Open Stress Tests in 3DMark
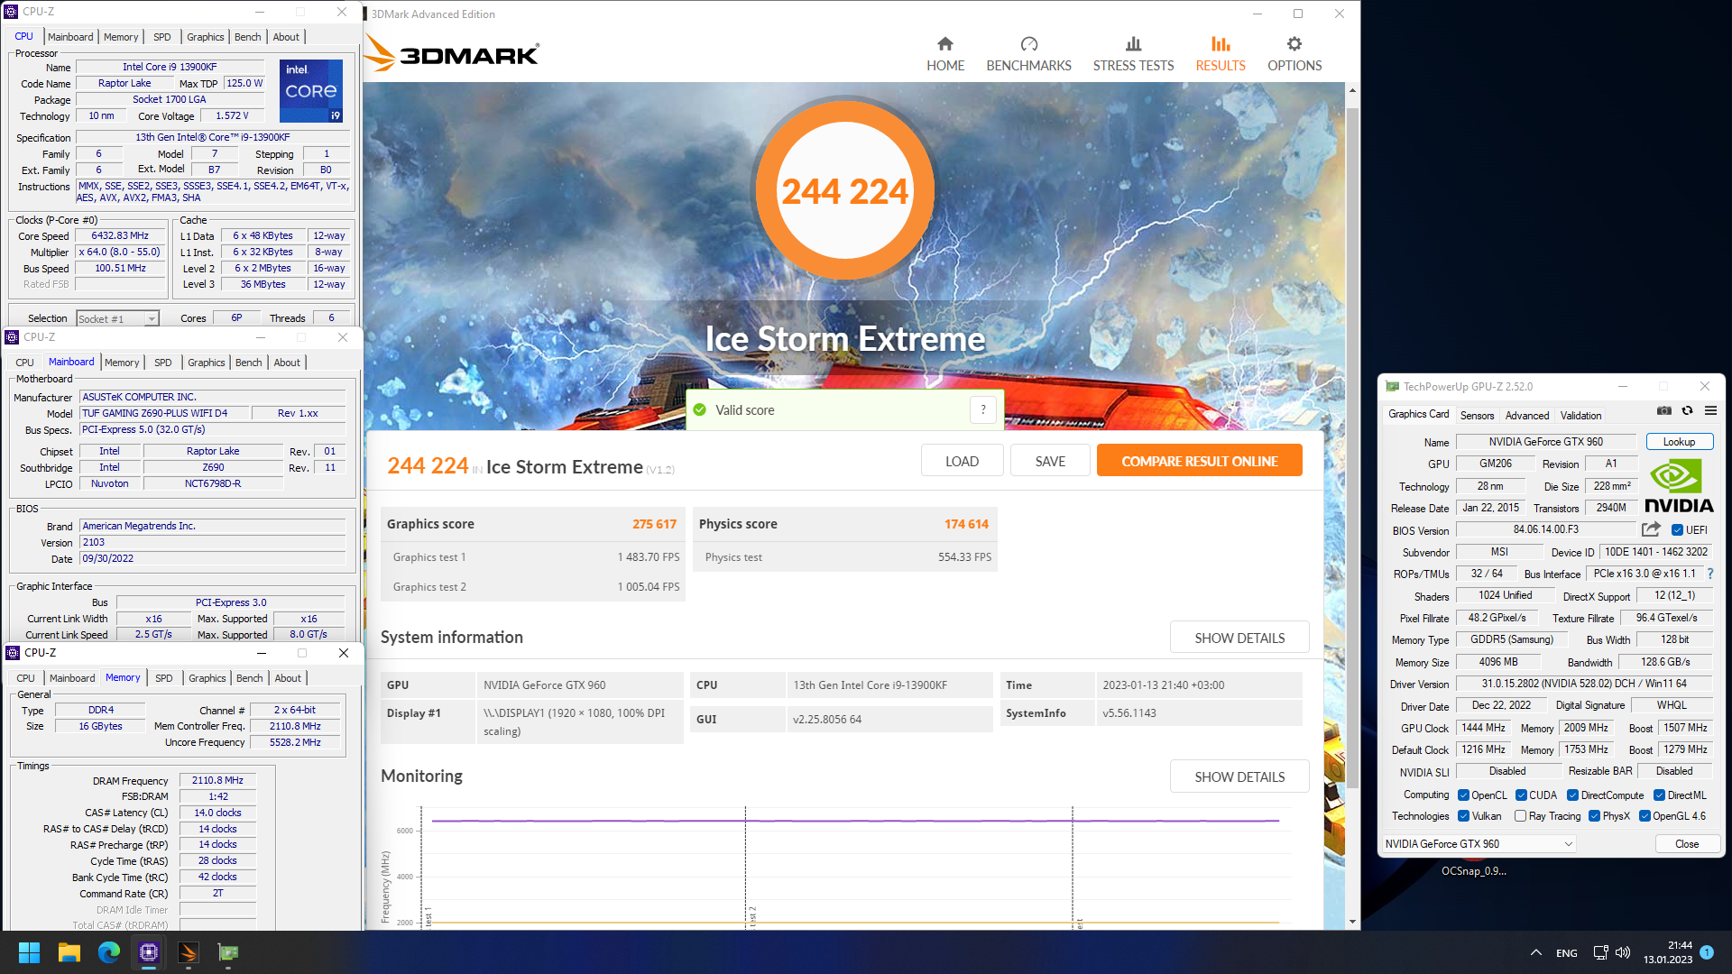 (x=1133, y=54)
